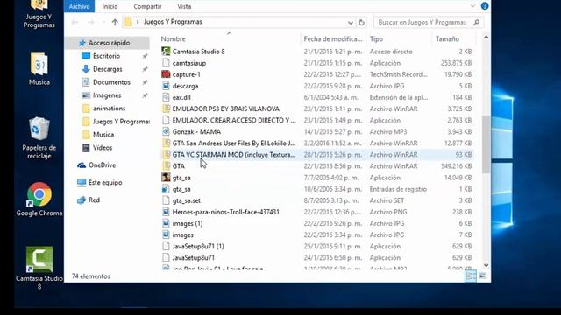Select the gta_sa registry entries file
The image size is (561, 315).
tap(181, 189)
